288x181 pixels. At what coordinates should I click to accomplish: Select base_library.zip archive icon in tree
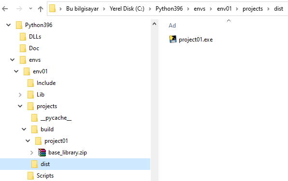(x=42, y=153)
